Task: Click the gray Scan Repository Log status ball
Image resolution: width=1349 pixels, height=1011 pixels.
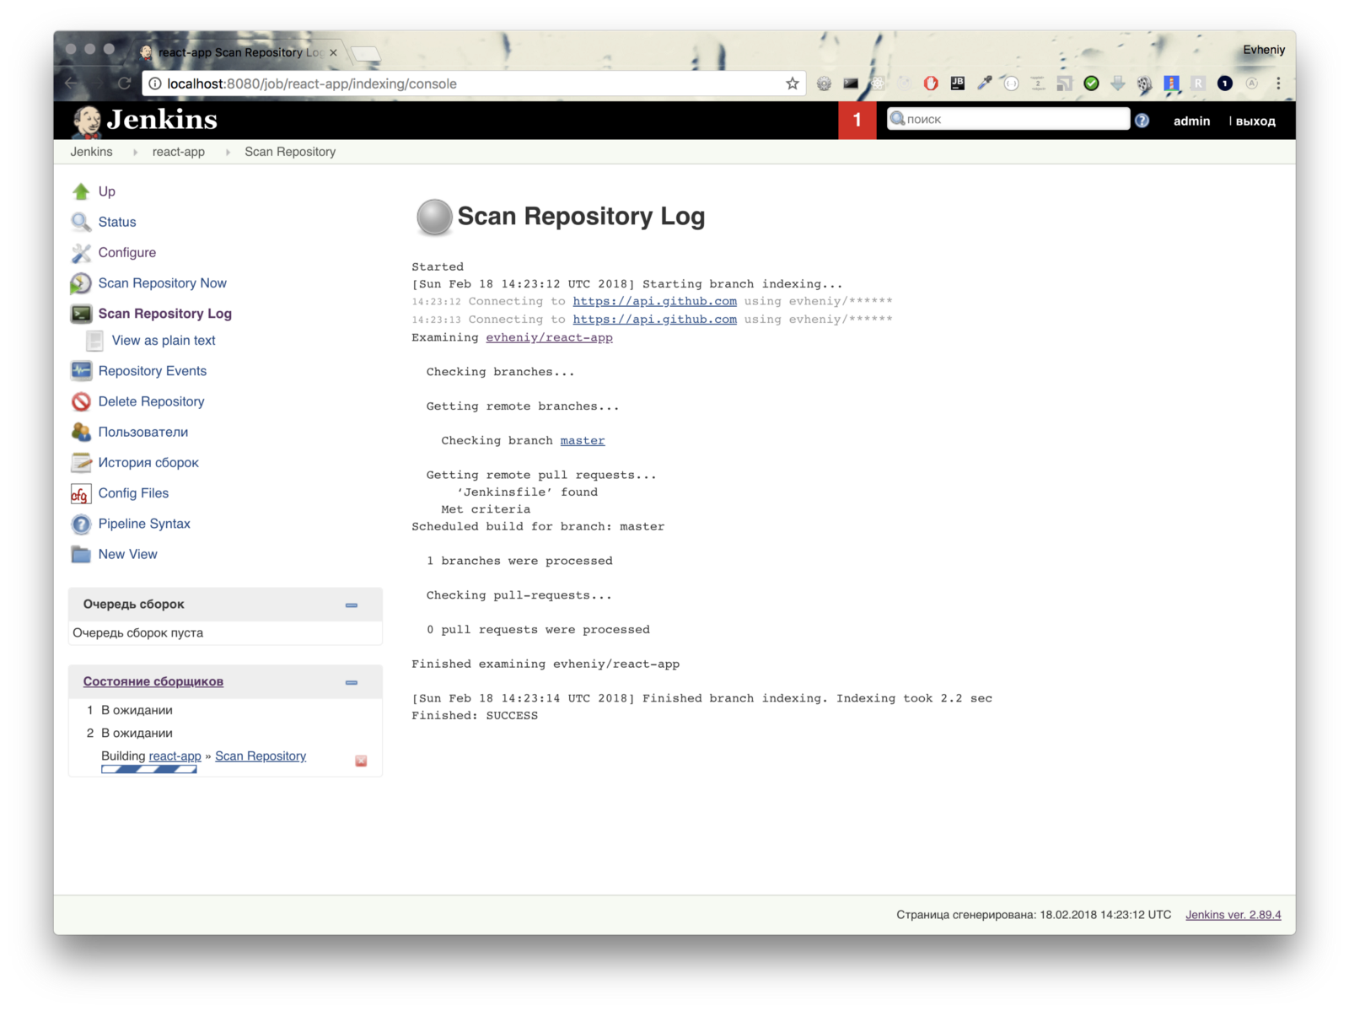Action: [434, 217]
